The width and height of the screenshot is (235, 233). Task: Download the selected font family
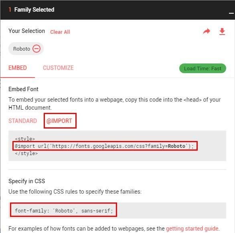(222, 31)
